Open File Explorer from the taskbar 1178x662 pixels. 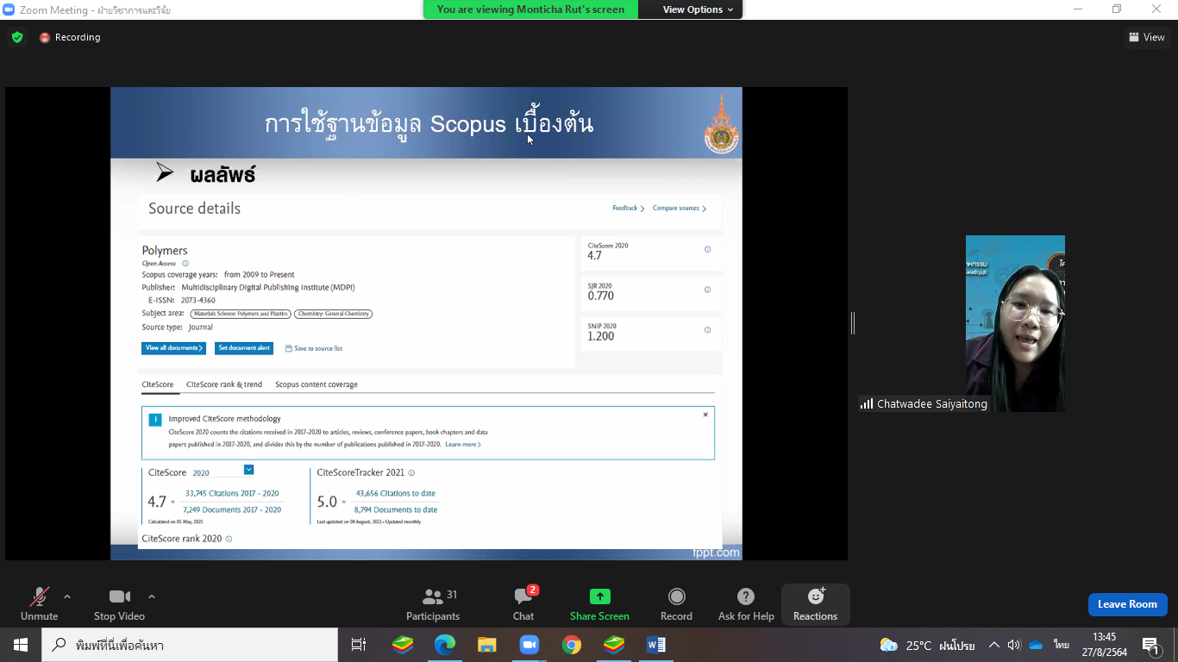pyautogui.click(x=487, y=645)
